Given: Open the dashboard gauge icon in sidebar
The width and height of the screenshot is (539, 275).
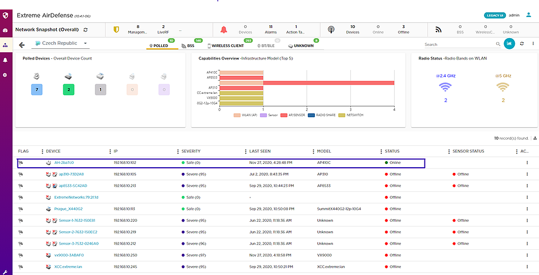Looking at the screenshot, I should coord(5,30).
